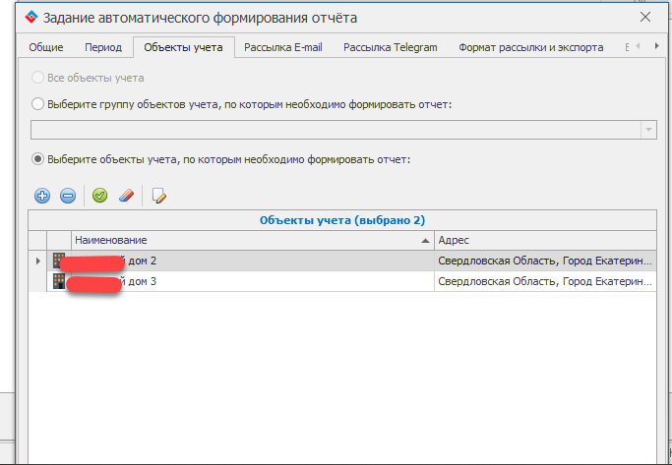Click the 'Адрес' column header
This screenshot has width=672, height=465.
[544, 241]
